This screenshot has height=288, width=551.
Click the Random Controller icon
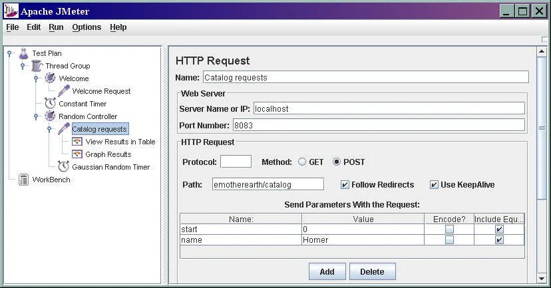coord(51,116)
